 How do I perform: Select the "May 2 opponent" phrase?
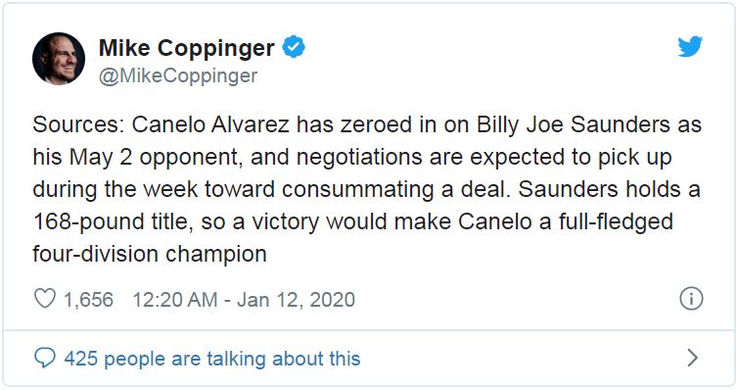156,158
